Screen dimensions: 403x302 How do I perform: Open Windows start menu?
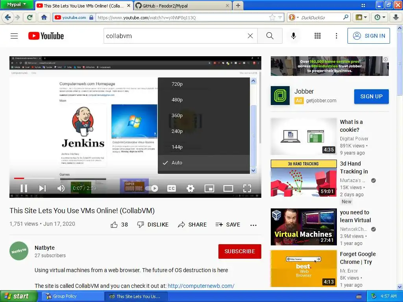coord(18,296)
